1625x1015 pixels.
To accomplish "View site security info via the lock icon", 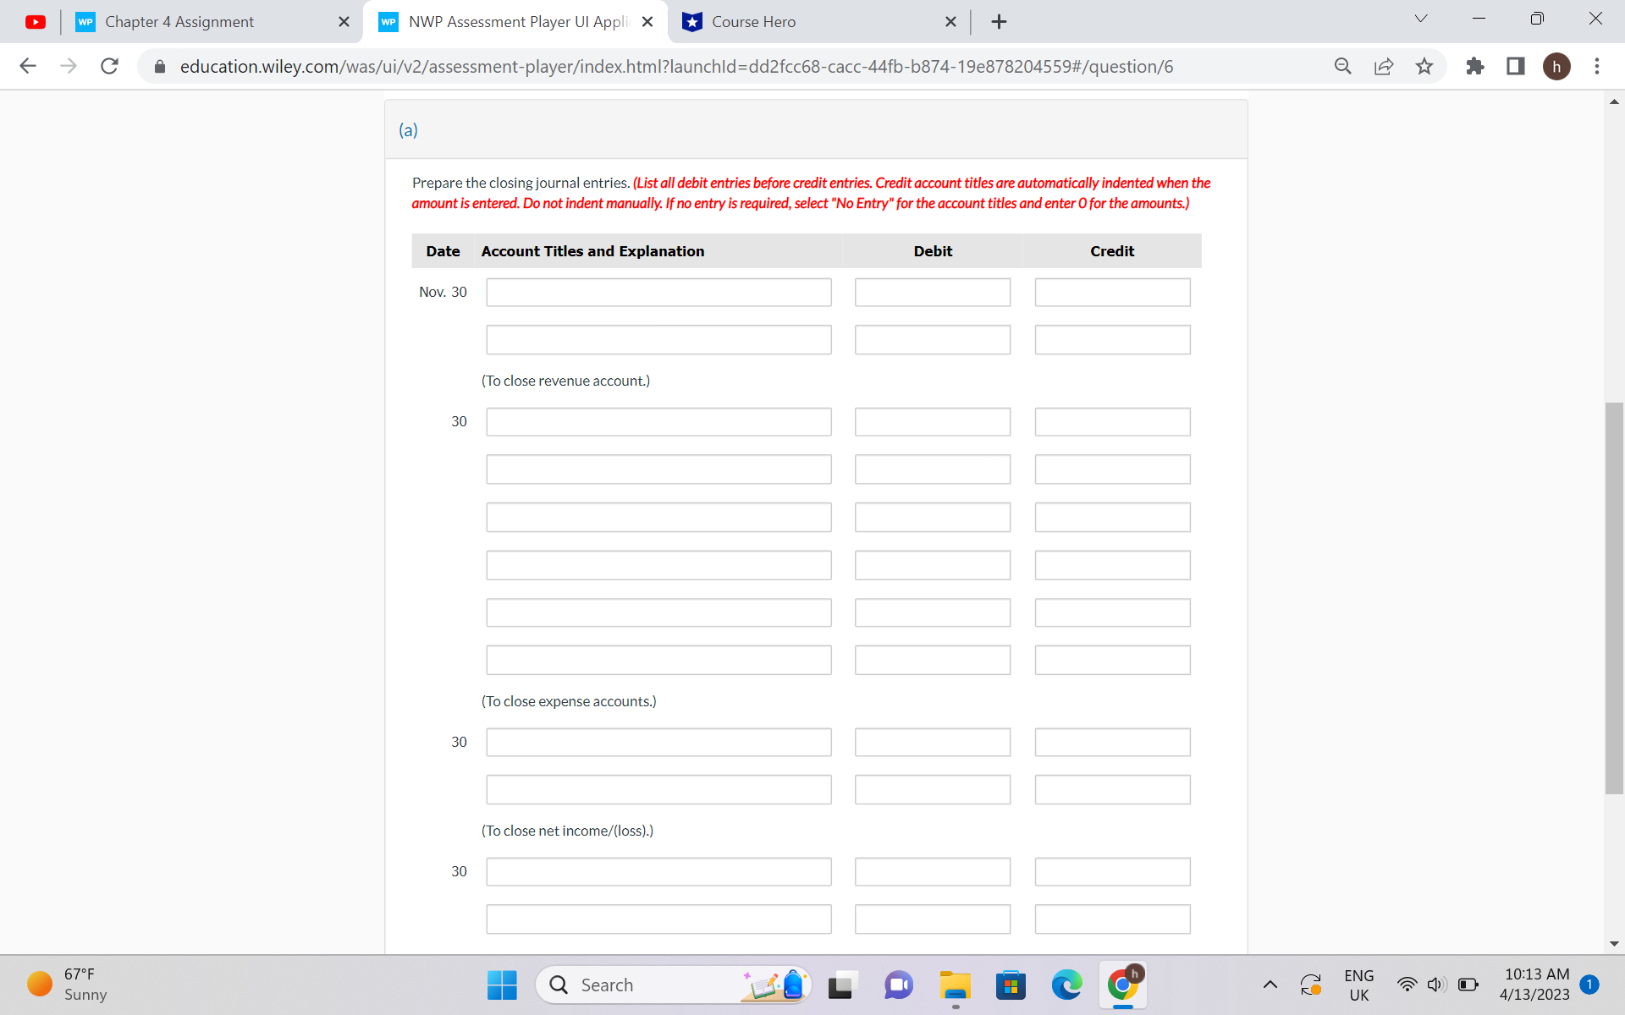I will [159, 66].
